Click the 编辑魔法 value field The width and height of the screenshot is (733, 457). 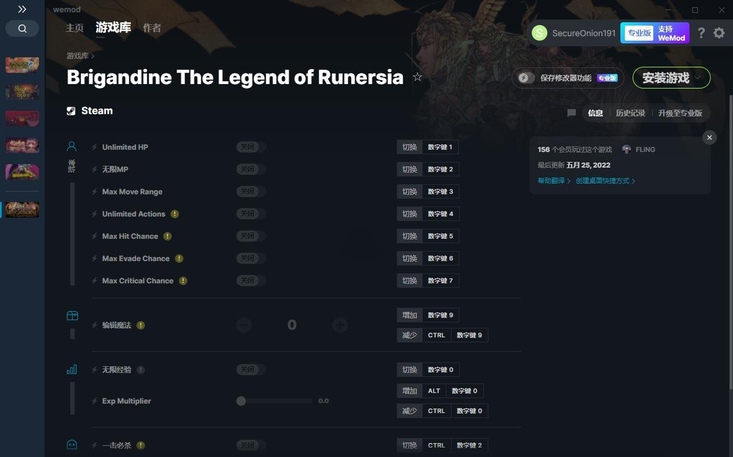click(x=292, y=325)
